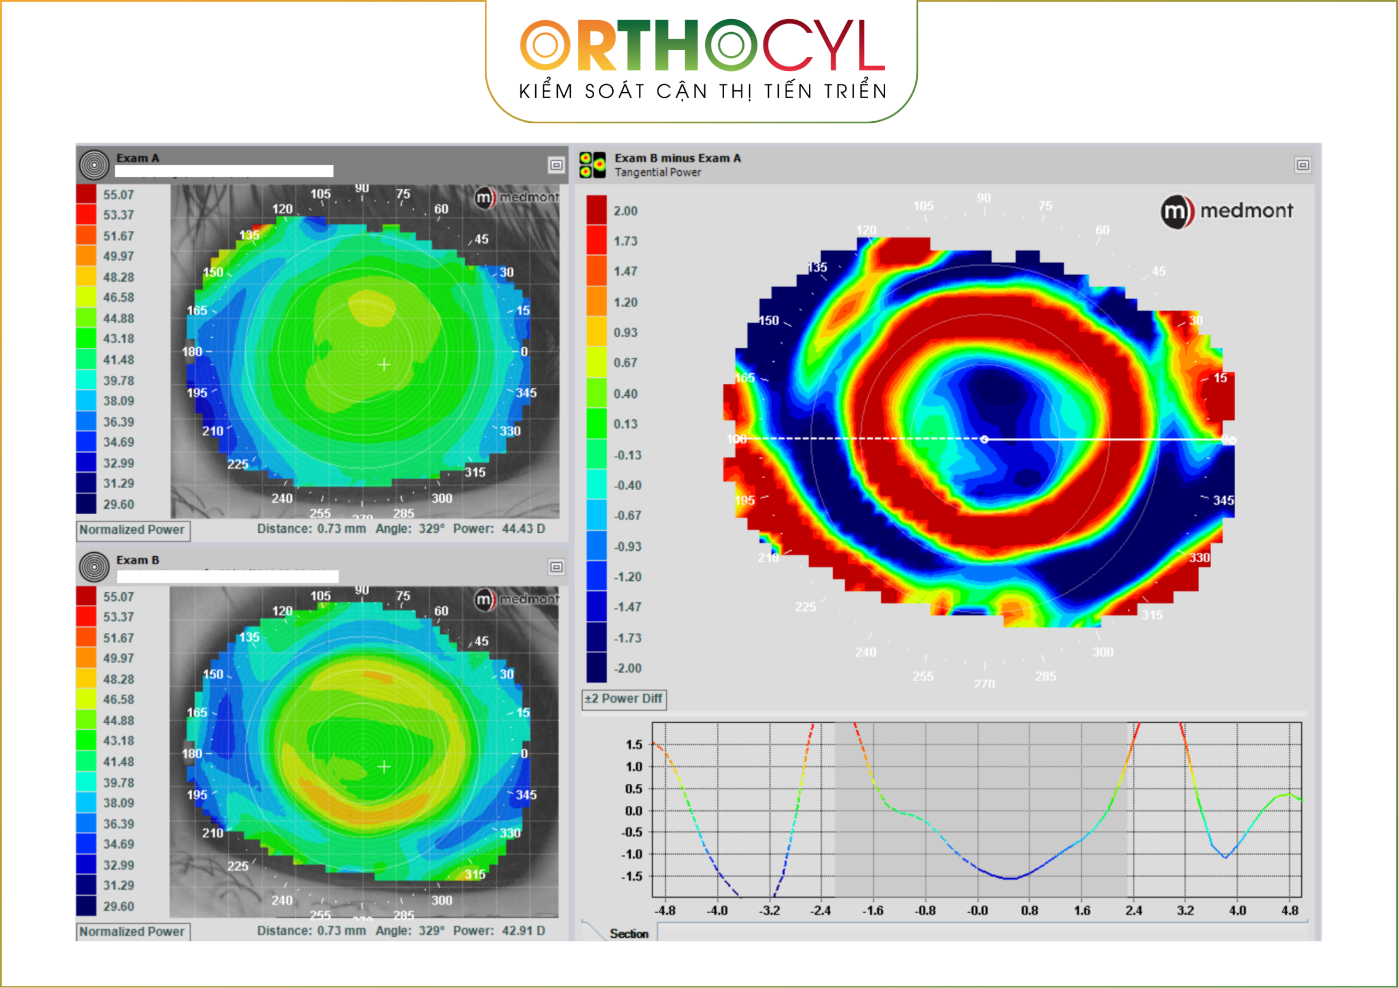The image size is (1398, 988).
Task: Click "Angle: 329°" under the Exam B map
Action: [410, 931]
